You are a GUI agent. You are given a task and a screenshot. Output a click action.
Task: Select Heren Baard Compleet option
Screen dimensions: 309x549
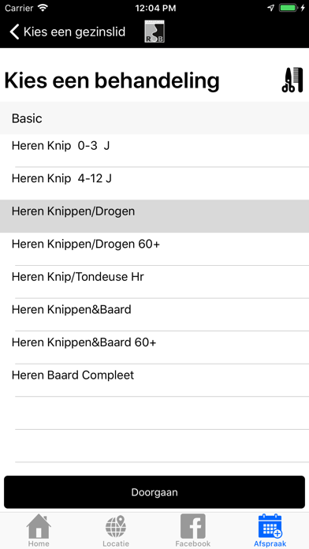154,380
